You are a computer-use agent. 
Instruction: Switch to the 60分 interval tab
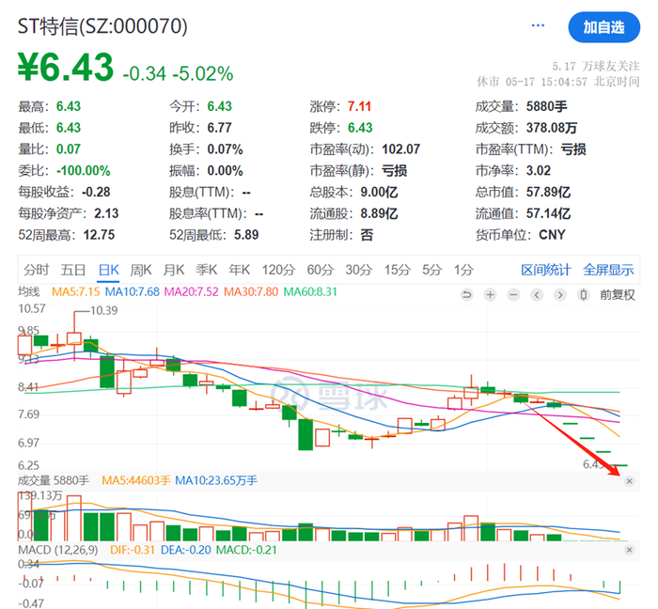[321, 270]
